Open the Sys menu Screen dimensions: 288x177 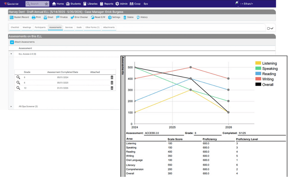[x=146, y=4]
